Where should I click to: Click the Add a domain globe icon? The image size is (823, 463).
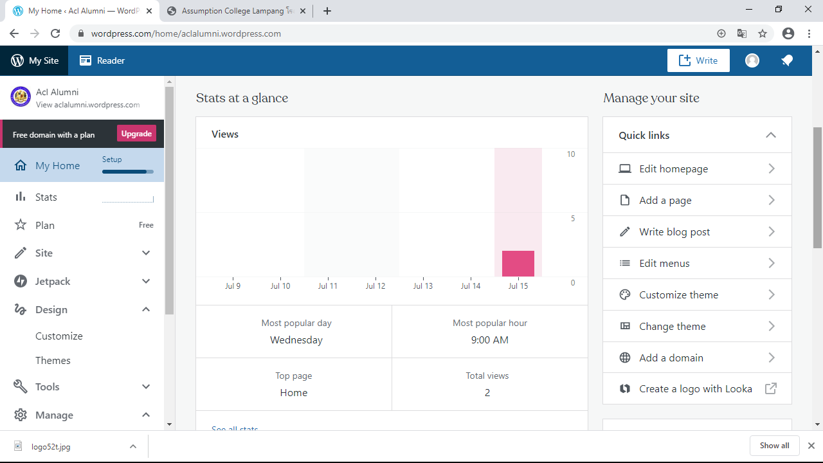click(624, 358)
